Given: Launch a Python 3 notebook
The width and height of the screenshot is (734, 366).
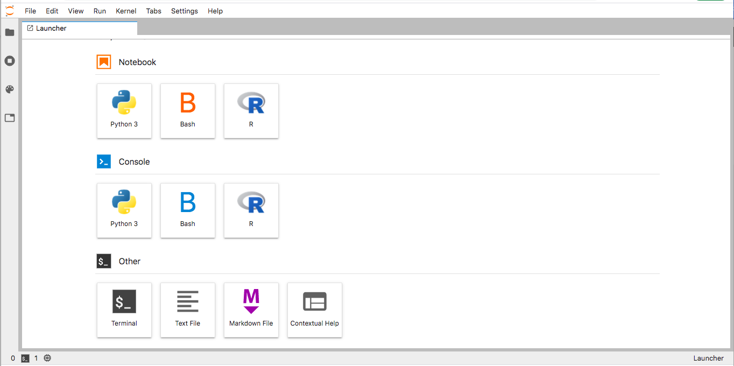Looking at the screenshot, I should 124,111.
